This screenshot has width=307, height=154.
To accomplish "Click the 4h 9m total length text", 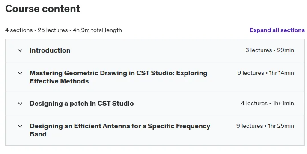I will [97, 30].
